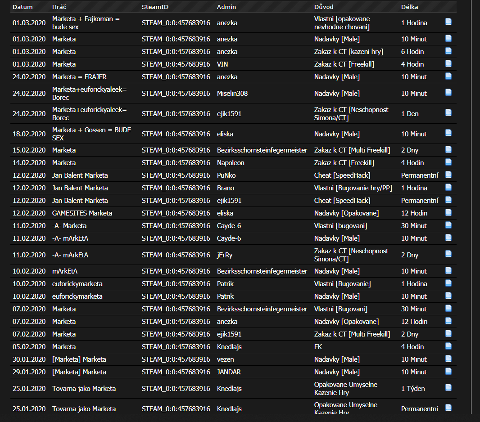Click the Admin column header
The height and width of the screenshot is (422, 480).
pyautogui.click(x=226, y=7)
